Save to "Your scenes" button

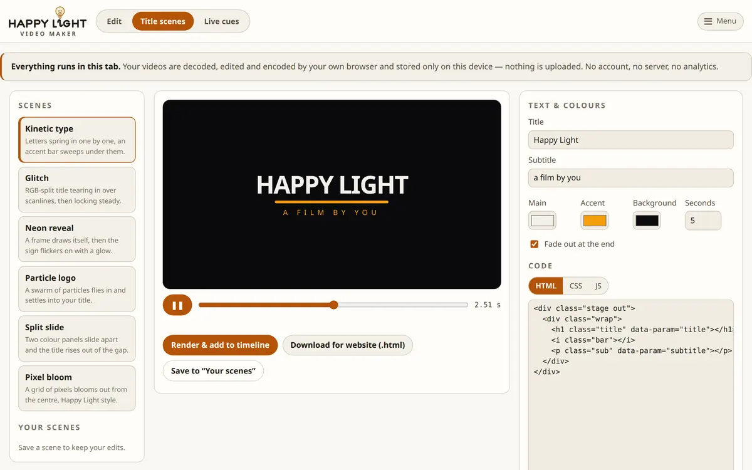click(213, 370)
